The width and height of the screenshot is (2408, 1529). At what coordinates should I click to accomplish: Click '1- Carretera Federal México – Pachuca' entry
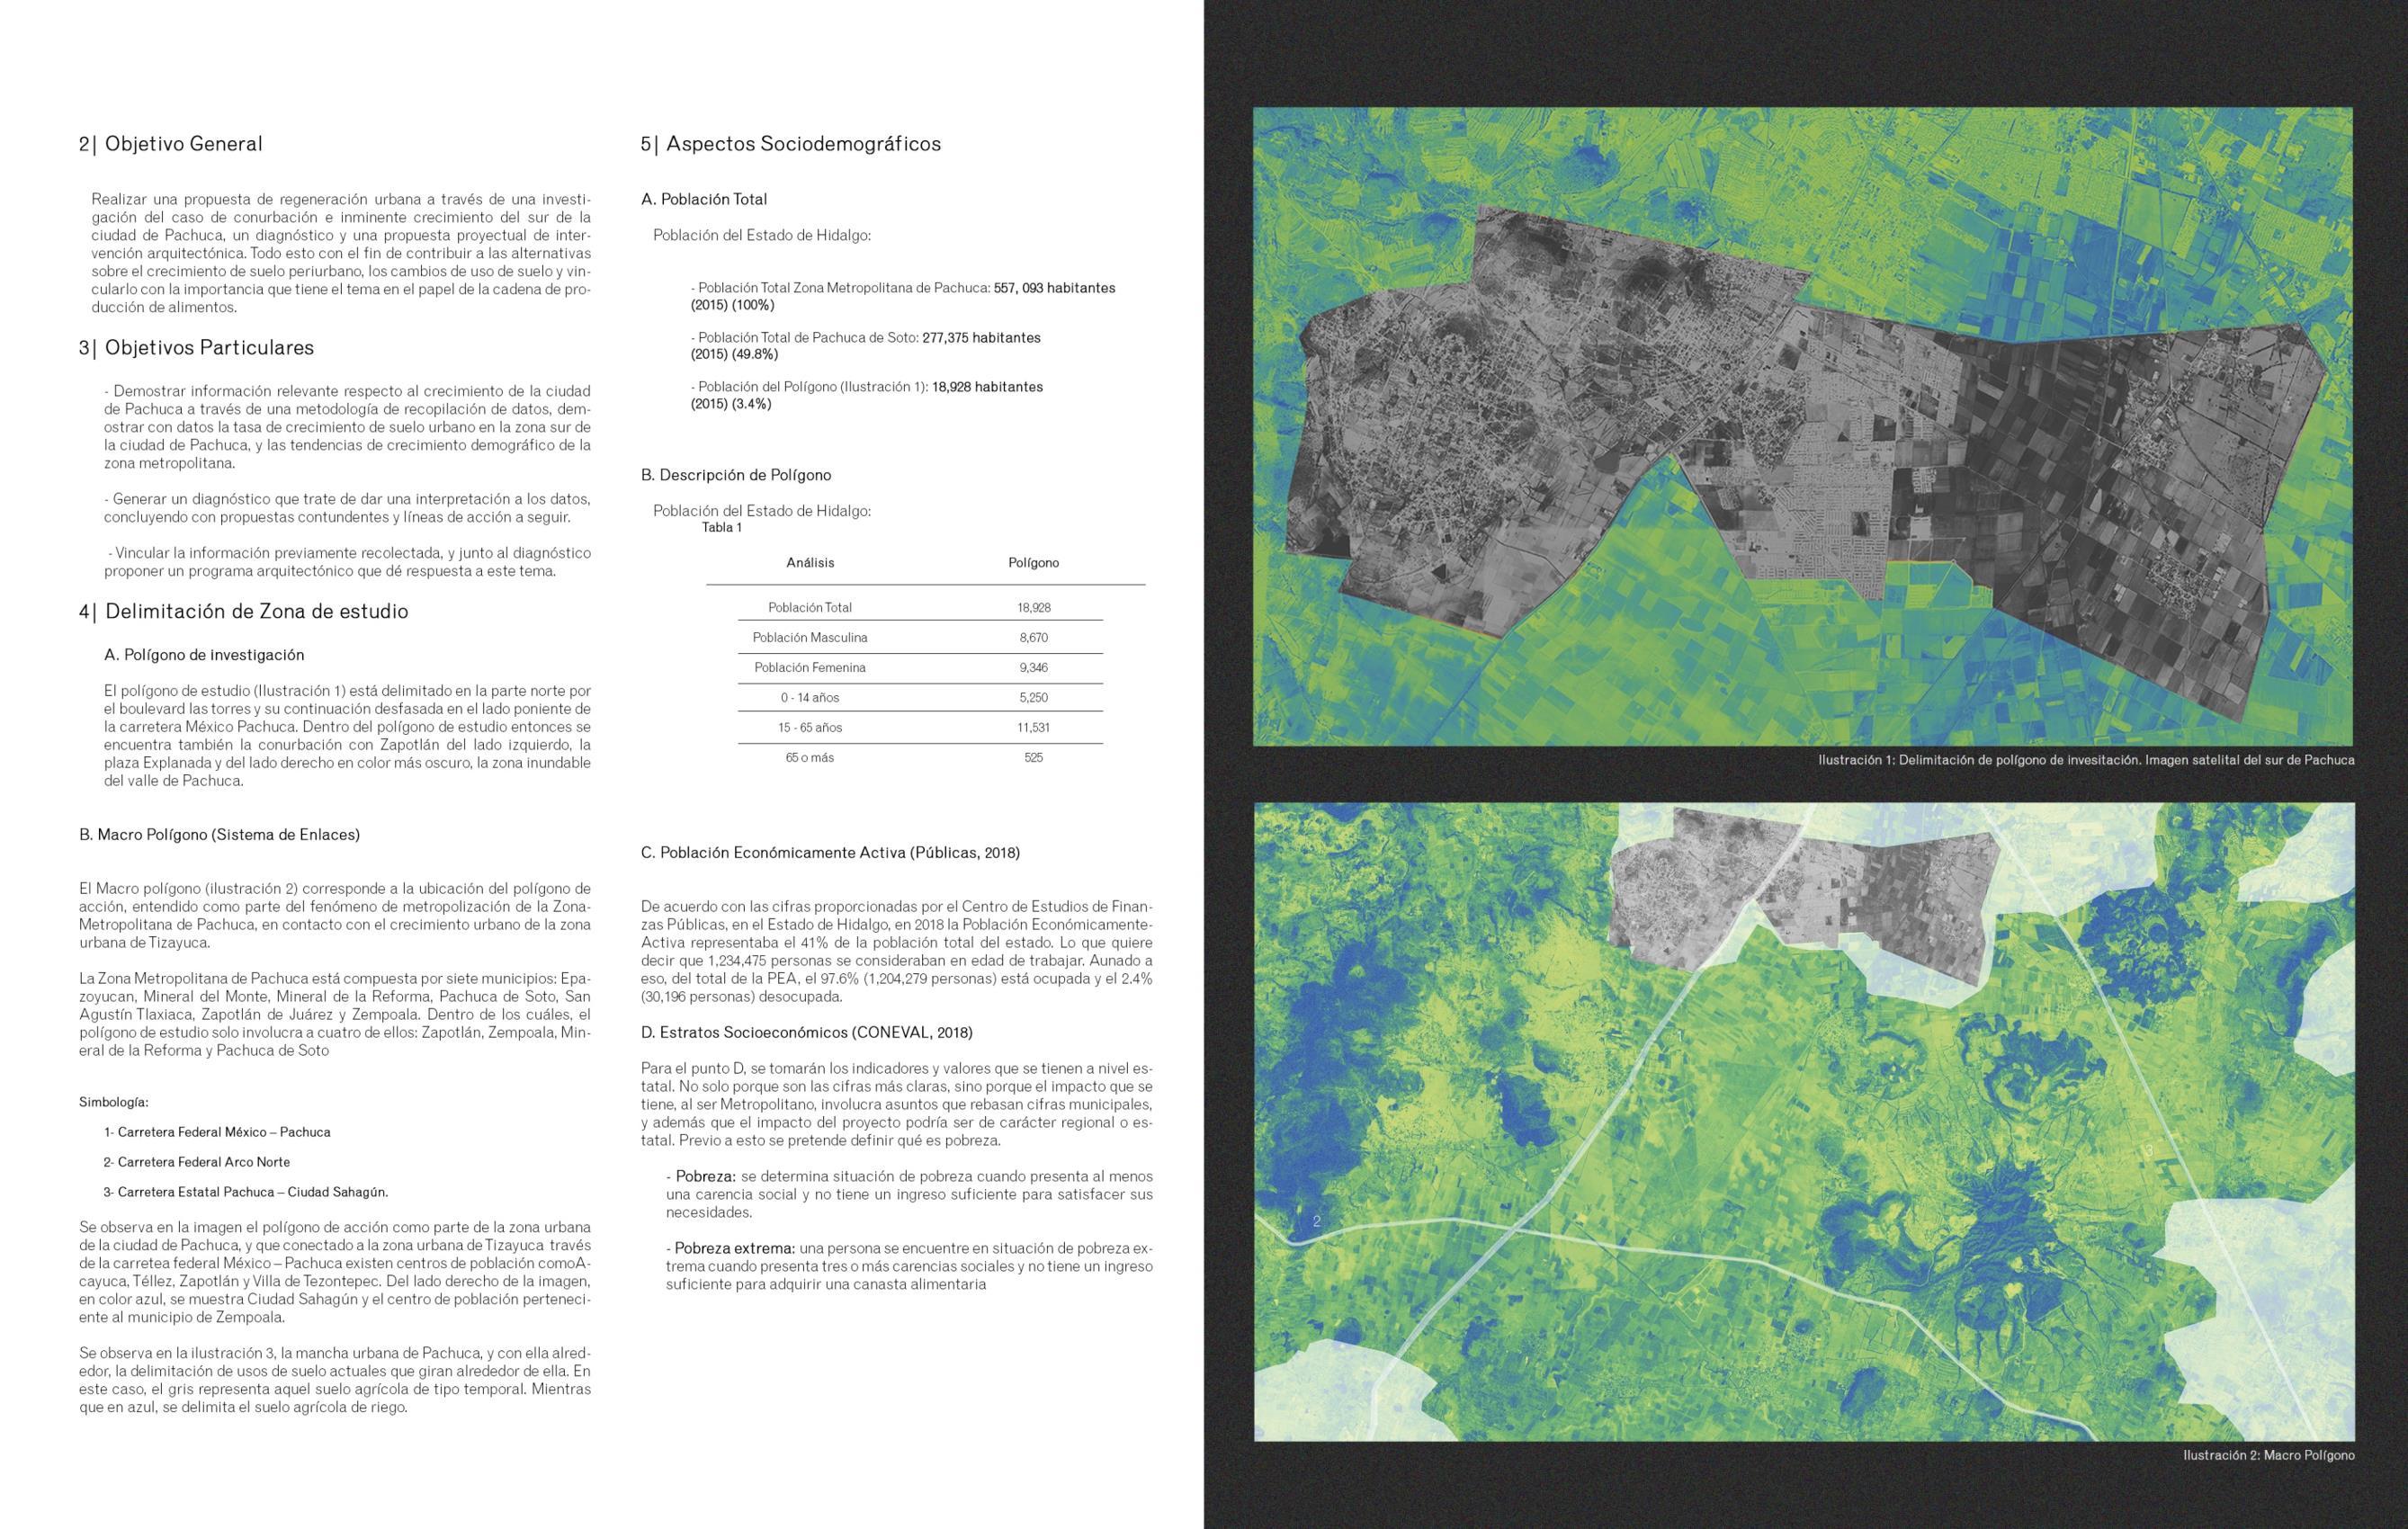click(x=217, y=1132)
